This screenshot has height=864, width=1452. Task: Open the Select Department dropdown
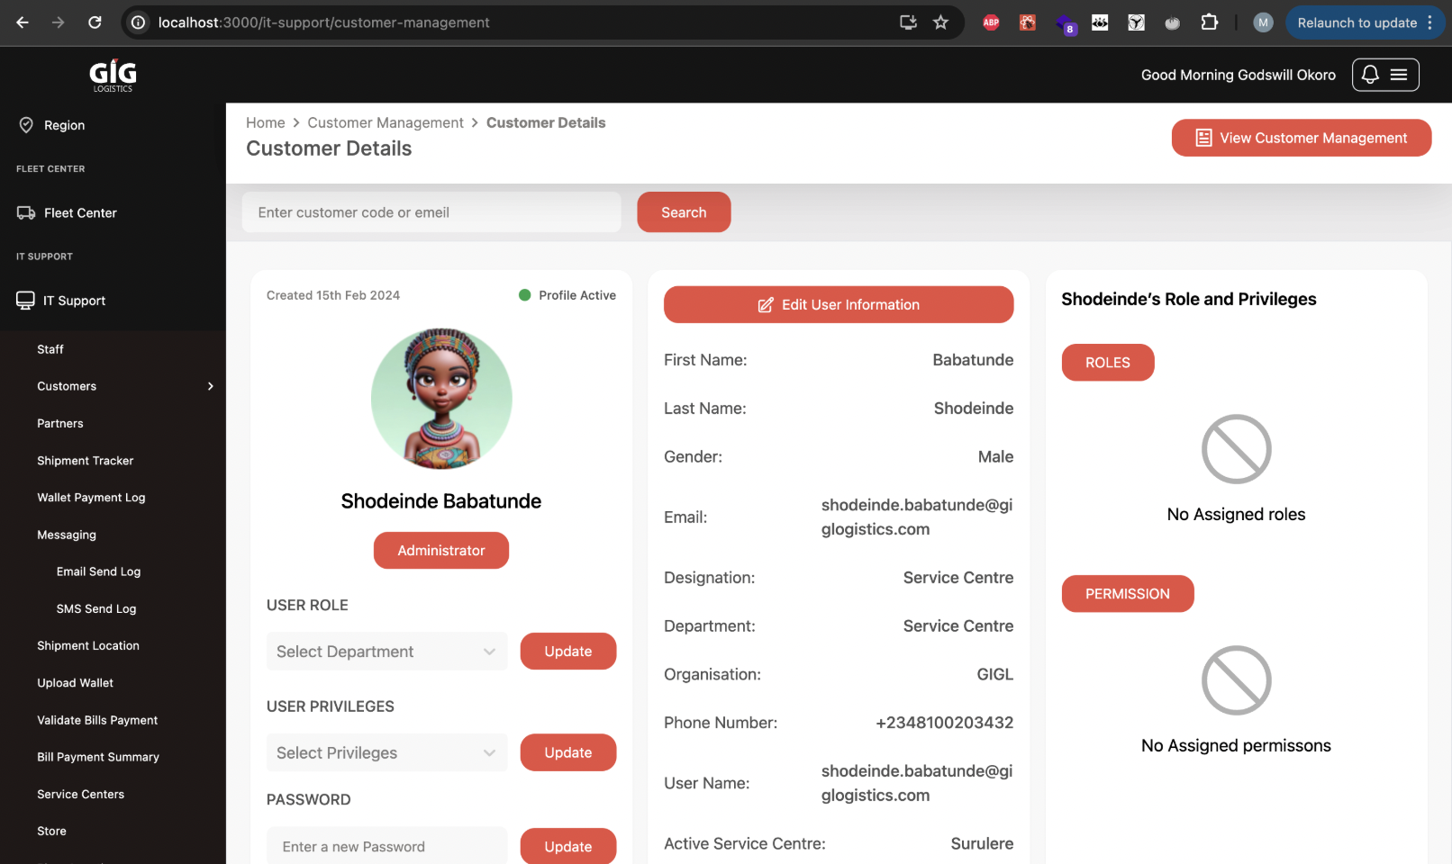tap(386, 652)
